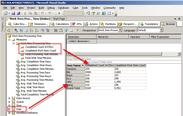Click the Sort Descending Z-A icon
Viewport: 183px width, 116px height.
click(37, 30)
